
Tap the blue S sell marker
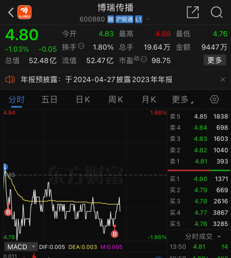[5, 167]
